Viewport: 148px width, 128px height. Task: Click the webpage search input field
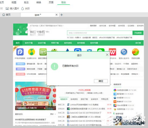100,33
